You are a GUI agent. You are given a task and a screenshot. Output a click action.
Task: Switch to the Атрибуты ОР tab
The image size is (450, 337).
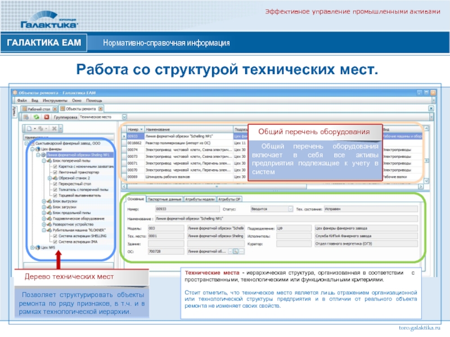click(229, 199)
